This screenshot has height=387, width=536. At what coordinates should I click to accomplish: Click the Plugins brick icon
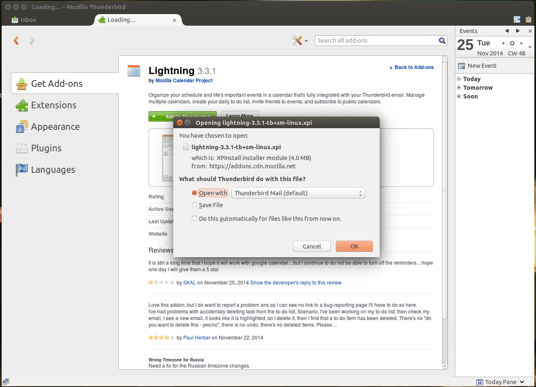click(x=22, y=148)
